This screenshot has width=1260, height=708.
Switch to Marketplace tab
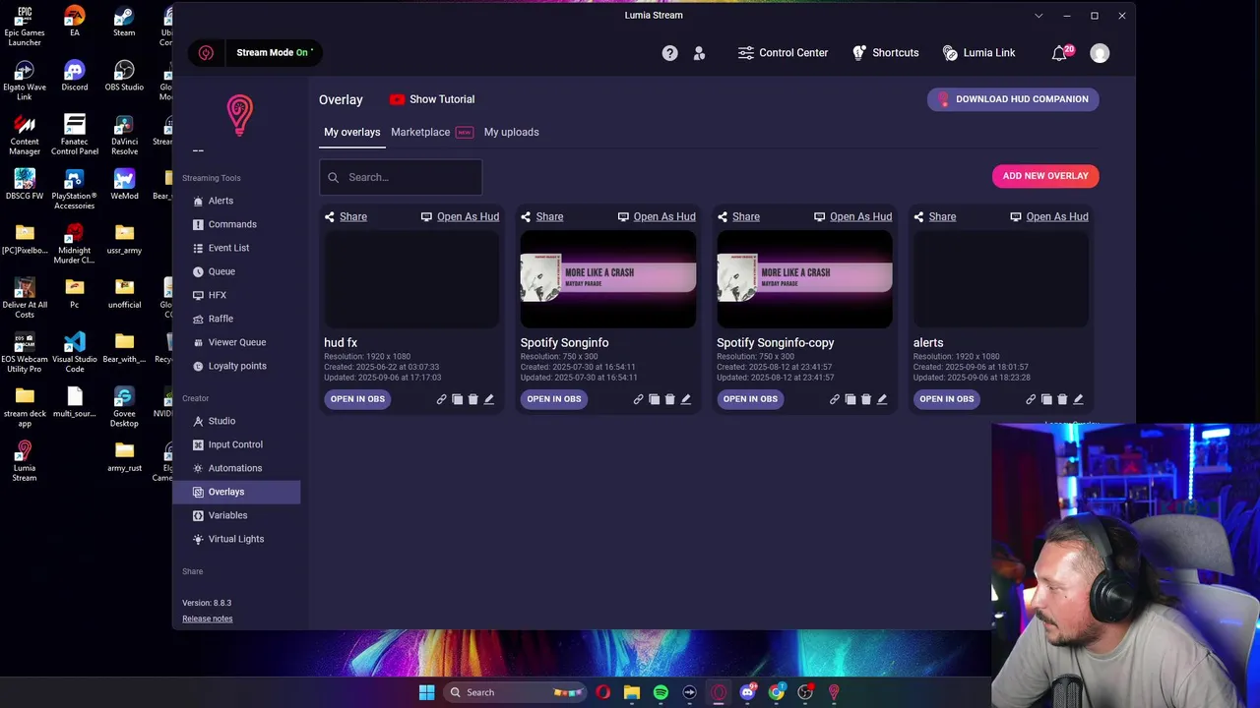(420, 132)
